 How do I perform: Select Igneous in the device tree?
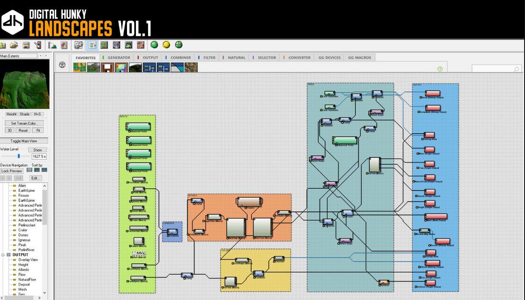pos(24,240)
